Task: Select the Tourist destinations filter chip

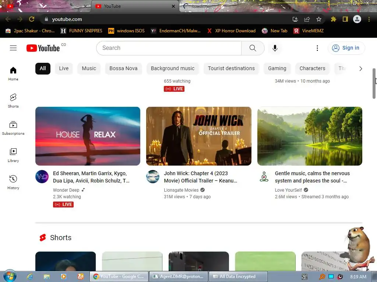Action: point(231,69)
